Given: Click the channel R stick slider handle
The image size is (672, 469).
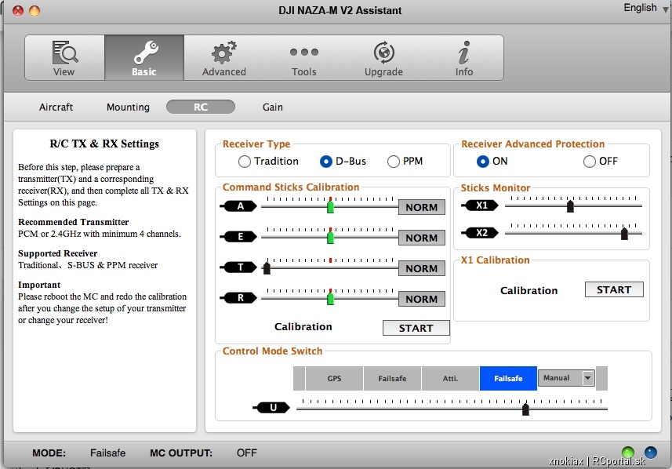Looking at the screenshot, I should coord(330,298).
